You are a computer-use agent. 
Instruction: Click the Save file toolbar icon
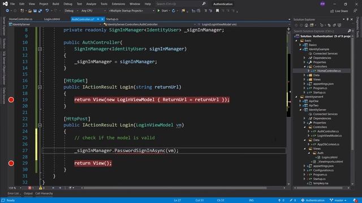click(x=35, y=11)
